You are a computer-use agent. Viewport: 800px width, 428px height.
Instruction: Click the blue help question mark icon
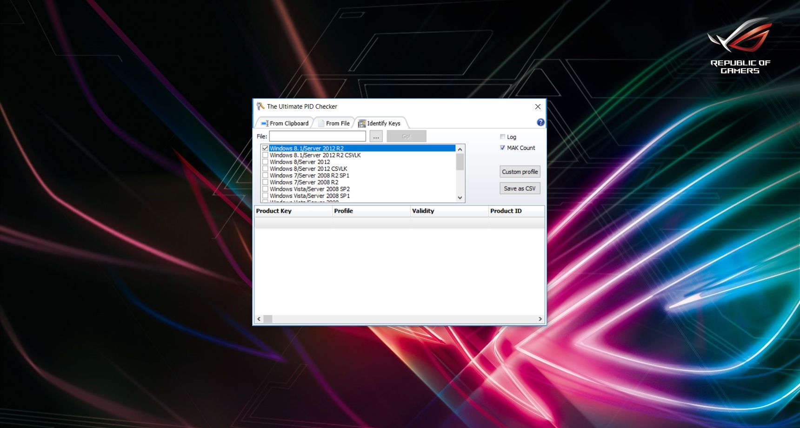540,122
